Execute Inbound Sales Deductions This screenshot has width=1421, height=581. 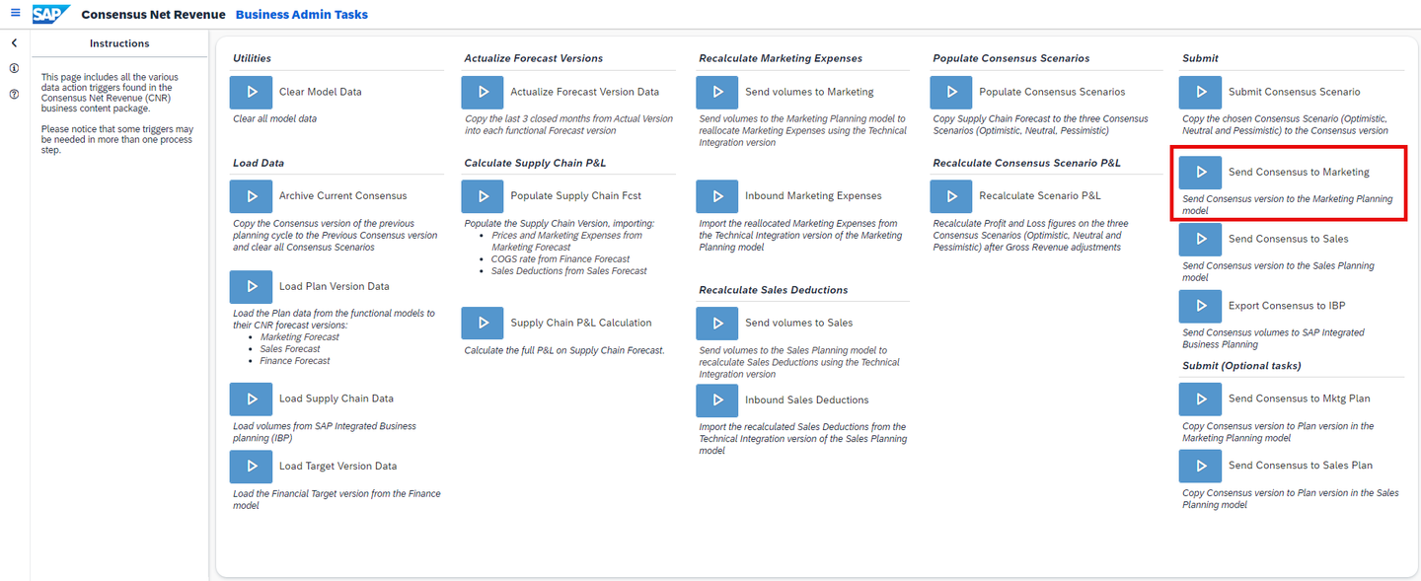click(716, 399)
